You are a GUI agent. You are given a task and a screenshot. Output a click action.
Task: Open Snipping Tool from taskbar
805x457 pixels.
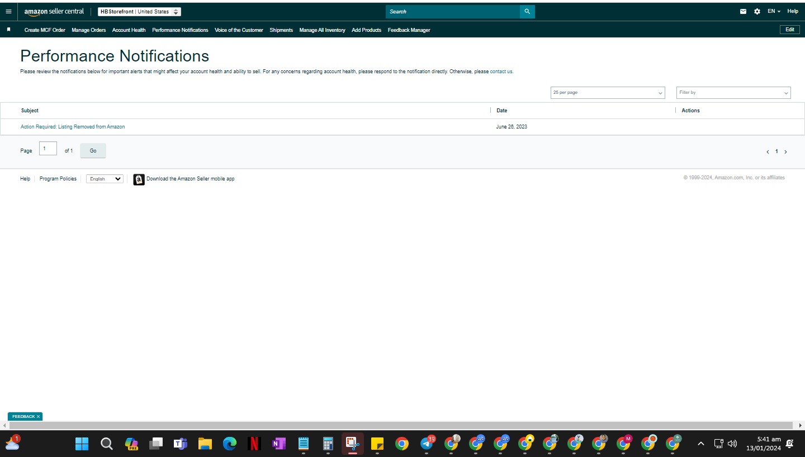pos(353,444)
